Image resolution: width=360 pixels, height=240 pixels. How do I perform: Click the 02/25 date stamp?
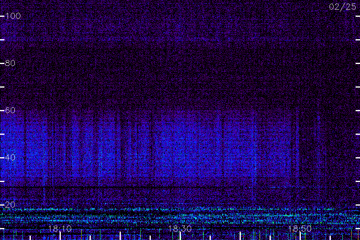[x=342, y=7]
